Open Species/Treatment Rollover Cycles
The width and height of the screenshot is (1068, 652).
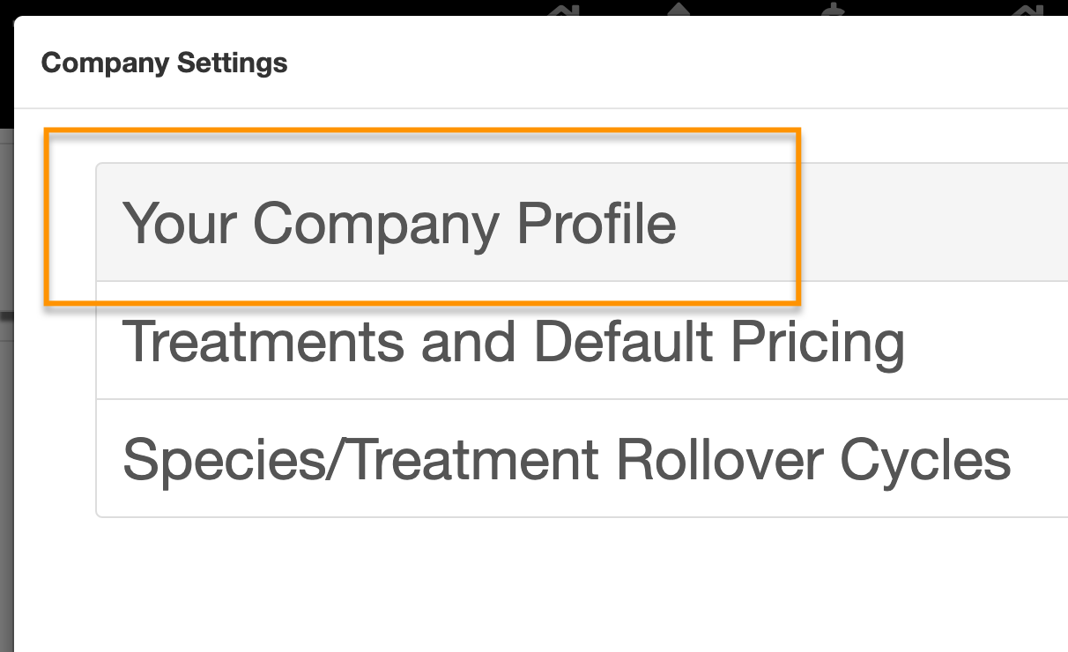(x=566, y=459)
